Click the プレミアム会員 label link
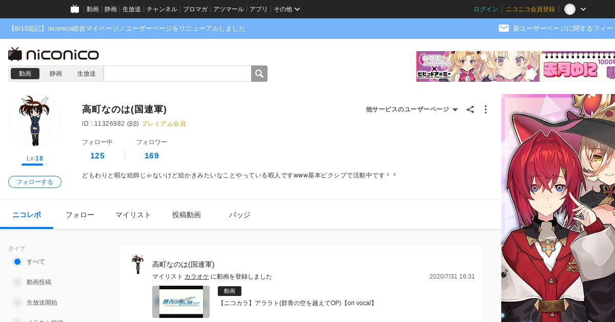 (x=163, y=124)
